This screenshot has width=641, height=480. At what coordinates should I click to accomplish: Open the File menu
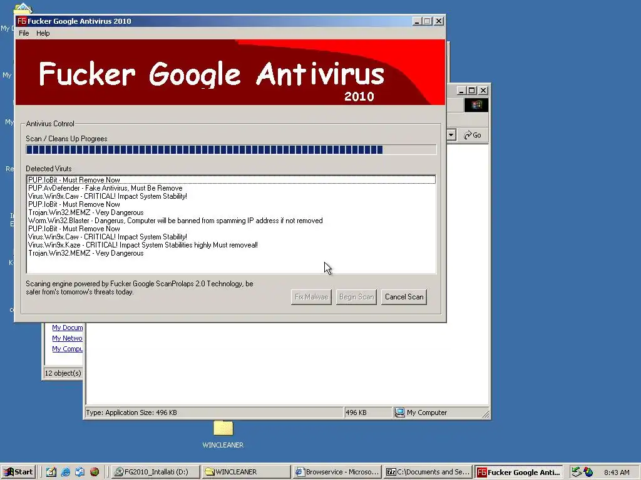[24, 33]
